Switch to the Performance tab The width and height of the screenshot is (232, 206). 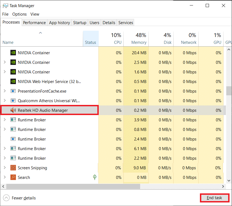pyautogui.click(x=34, y=22)
